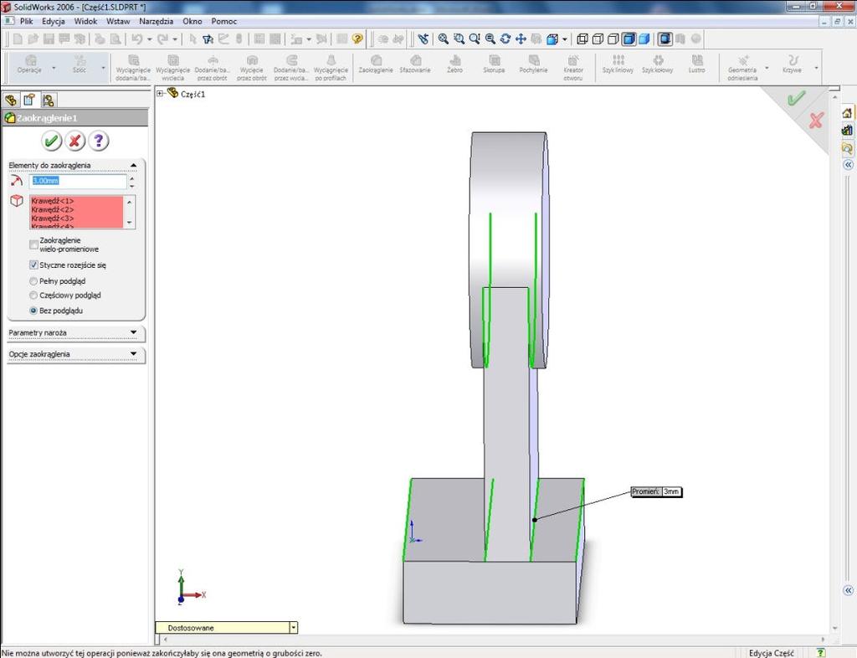Click the Zoom to Selection icon
The height and width of the screenshot is (658, 857).
tap(490, 39)
